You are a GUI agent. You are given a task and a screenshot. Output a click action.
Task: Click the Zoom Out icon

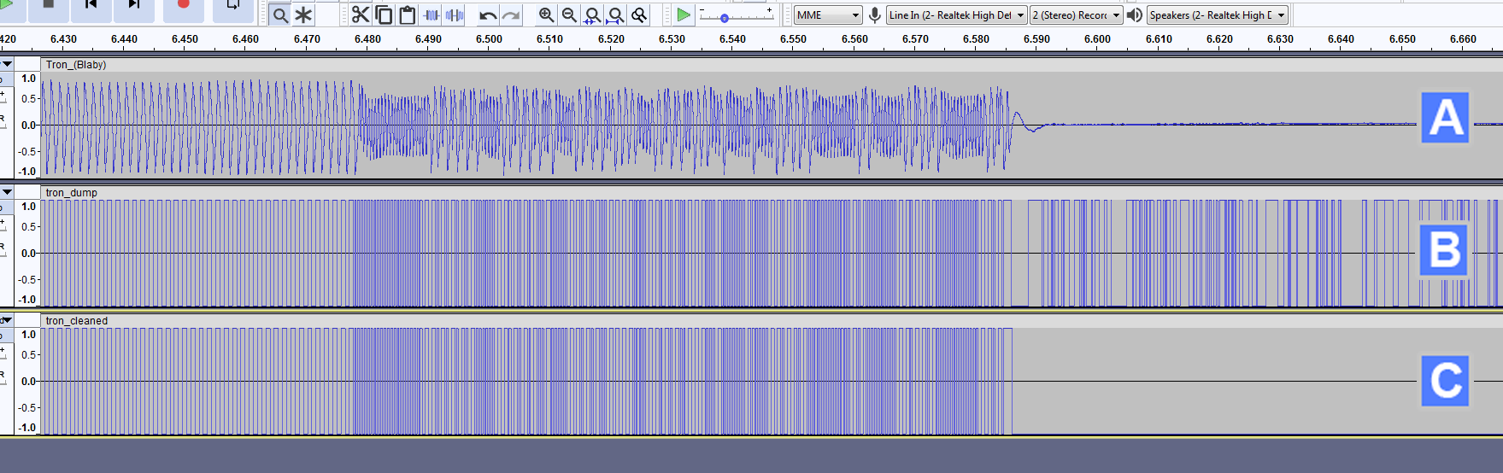[569, 15]
